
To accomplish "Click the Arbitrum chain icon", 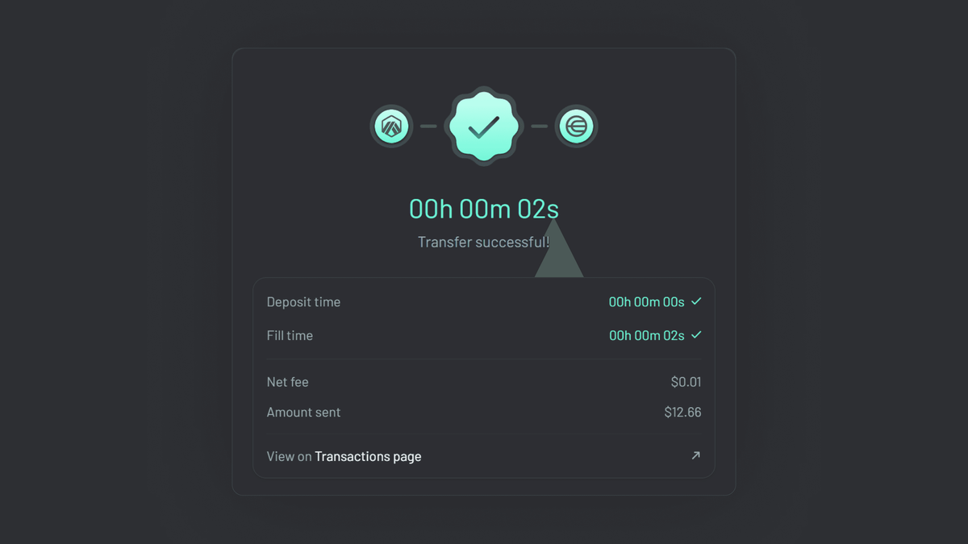I will pos(390,126).
